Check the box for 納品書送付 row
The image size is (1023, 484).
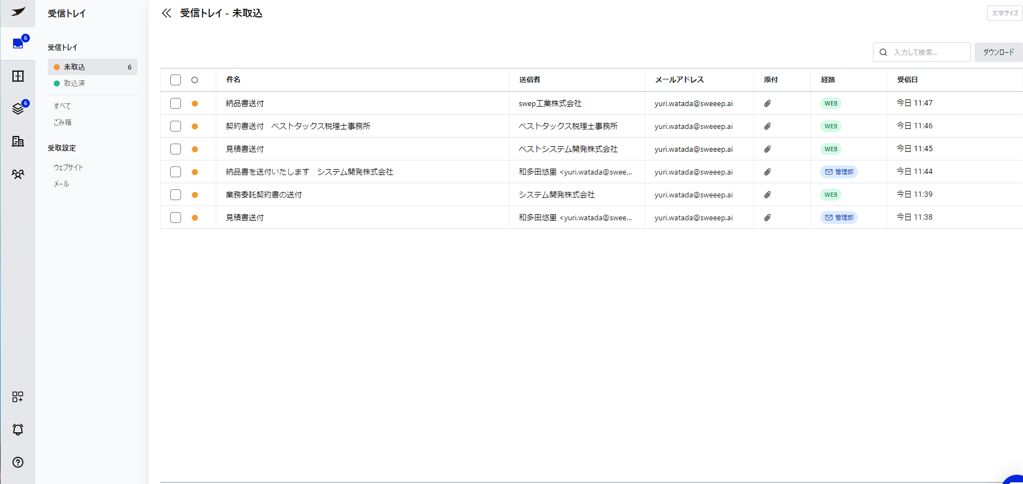click(x=176, y=103)
